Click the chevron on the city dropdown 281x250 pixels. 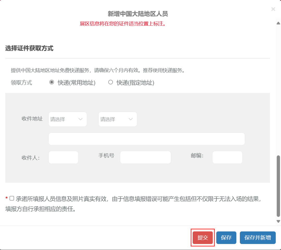(131, 119)
